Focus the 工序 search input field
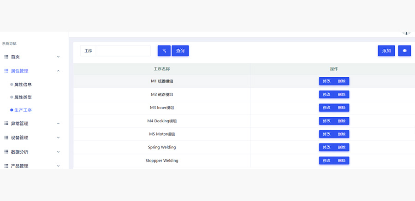The width and height of the screenshot is (415, 201). 123,51
